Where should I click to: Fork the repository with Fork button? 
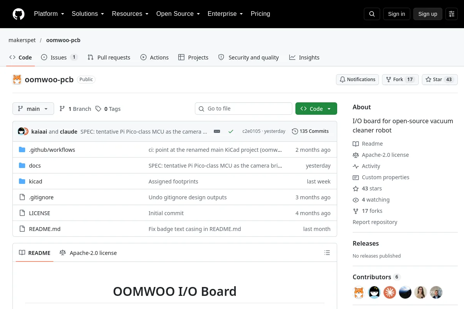tap(400, 80)
